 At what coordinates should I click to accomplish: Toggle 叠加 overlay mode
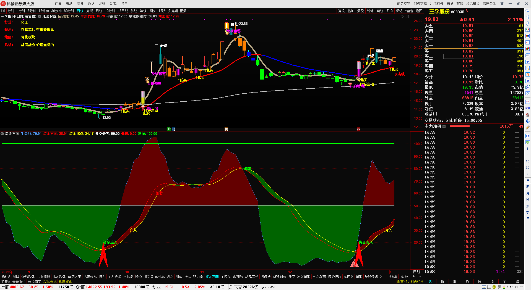point(351,11)
